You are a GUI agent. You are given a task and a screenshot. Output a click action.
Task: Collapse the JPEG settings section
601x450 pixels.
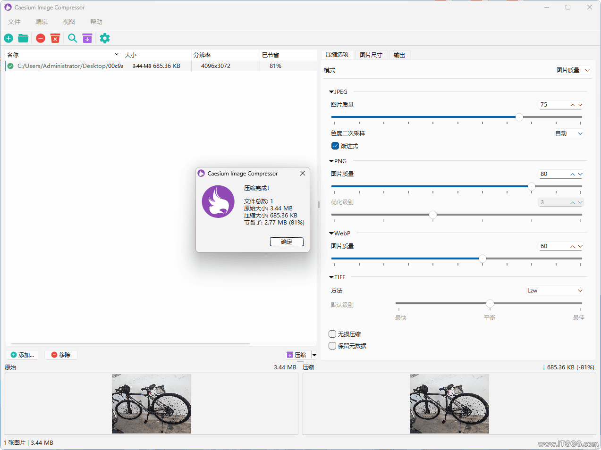coord(332,92)
